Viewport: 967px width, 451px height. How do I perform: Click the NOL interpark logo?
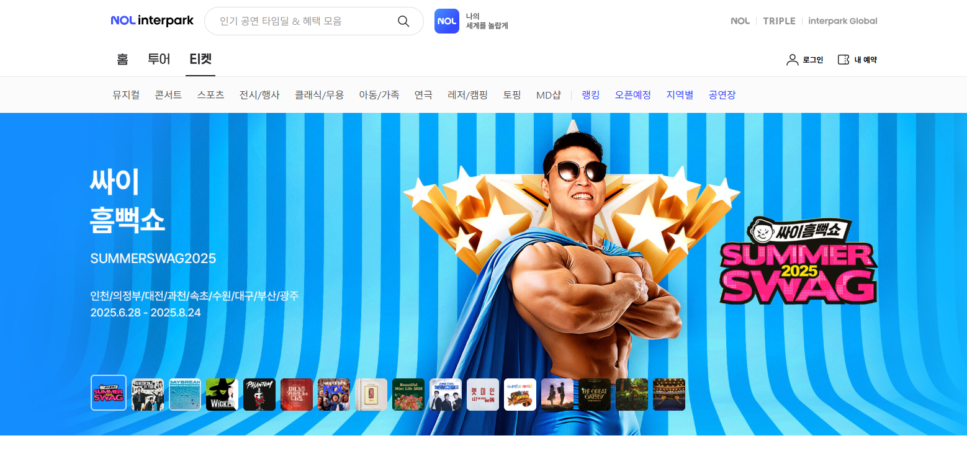point(152,21)
